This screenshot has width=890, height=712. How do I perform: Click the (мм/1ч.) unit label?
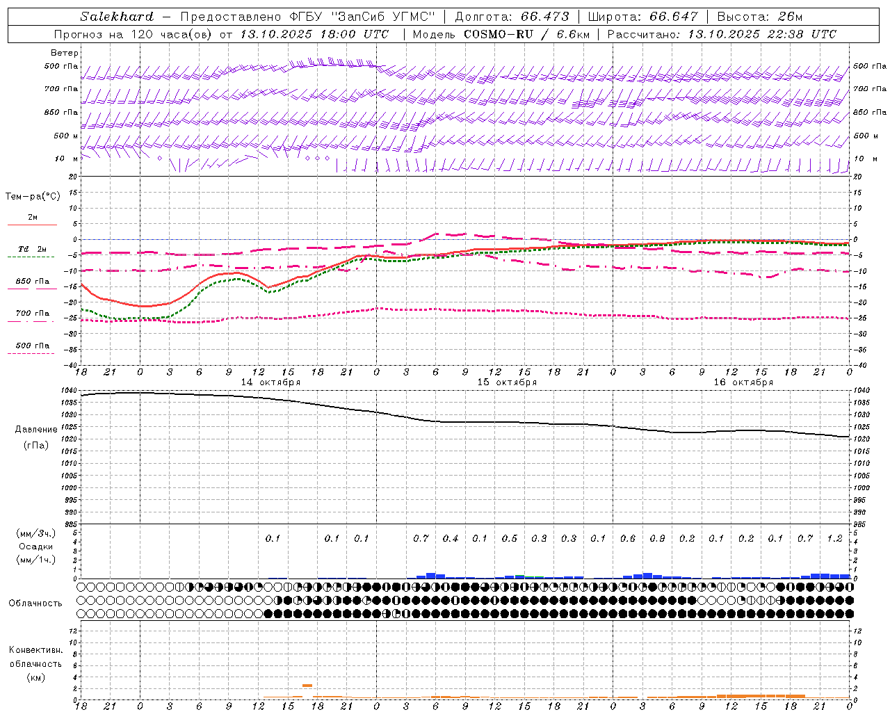coord(36,560)
